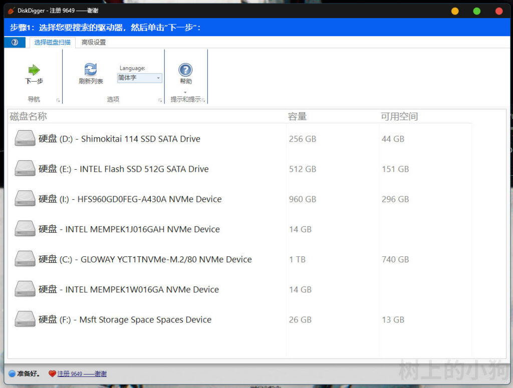Viewport: 513px width, 388px height.
Task: Open help via the 帮助 question mark icon
Action: [185, 70]
